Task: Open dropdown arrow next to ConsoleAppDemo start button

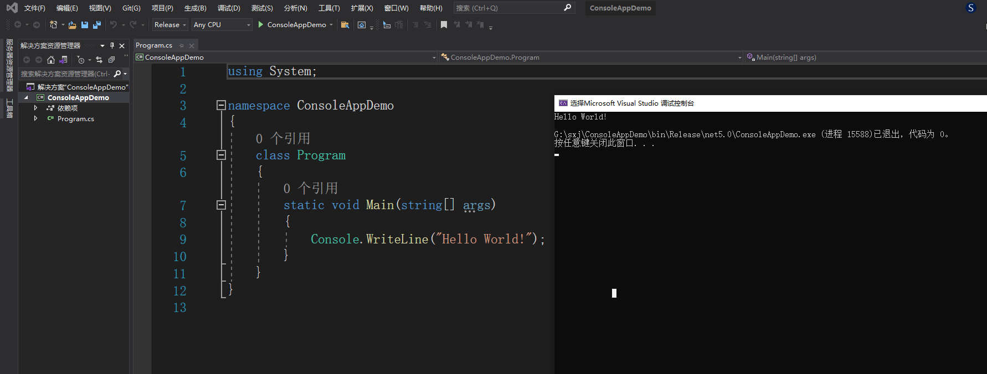Action: pyautogui.click(x=331, y=25)
